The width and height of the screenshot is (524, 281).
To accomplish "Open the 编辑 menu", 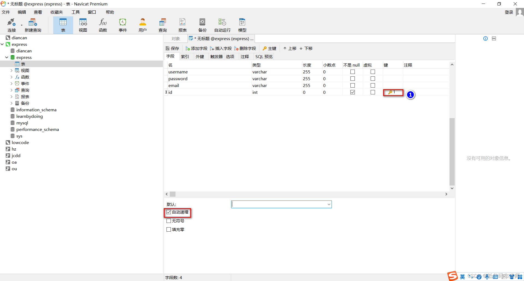I will pyautogui.click(x=22, y=12).
